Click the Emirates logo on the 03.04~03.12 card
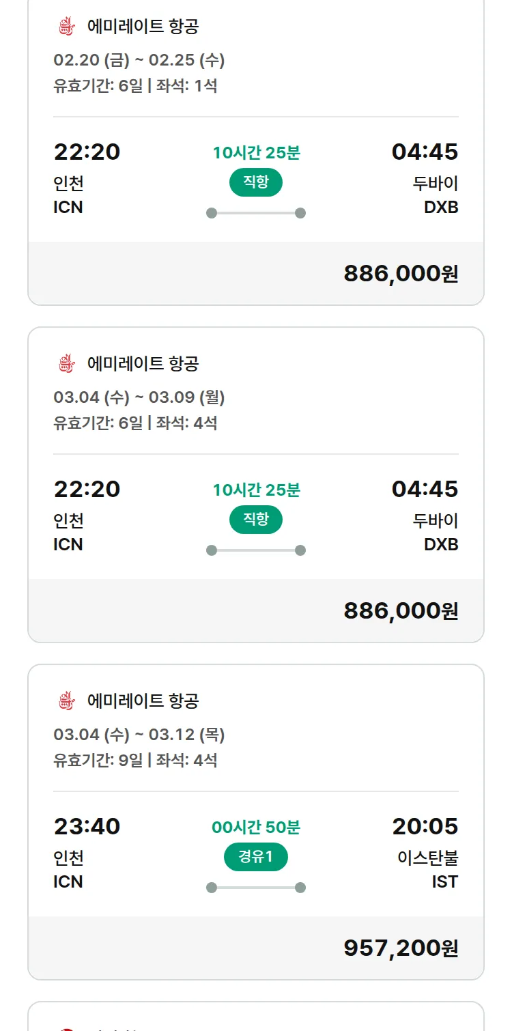The width and height of the screenshot is (512, 1031). [66, 701]
